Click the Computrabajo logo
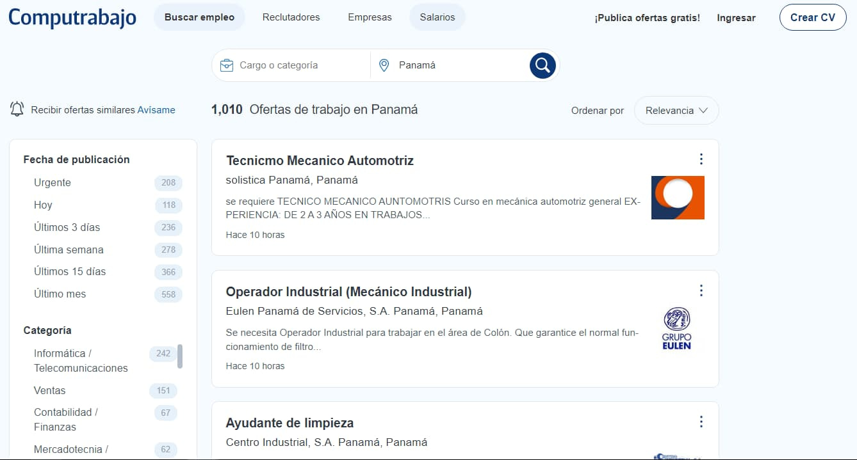857x460 pixels. (x=72, y=17)
